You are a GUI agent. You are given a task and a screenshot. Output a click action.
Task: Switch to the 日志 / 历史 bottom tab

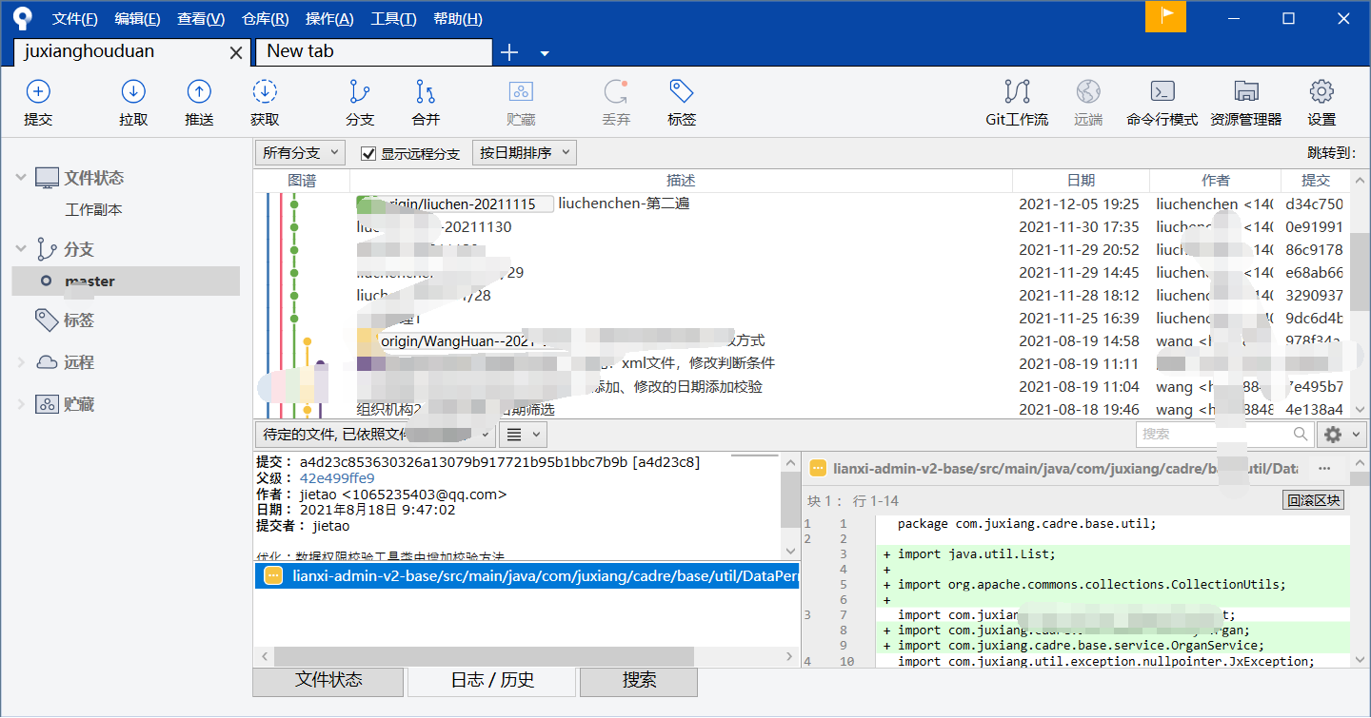(x=492, y=680)
